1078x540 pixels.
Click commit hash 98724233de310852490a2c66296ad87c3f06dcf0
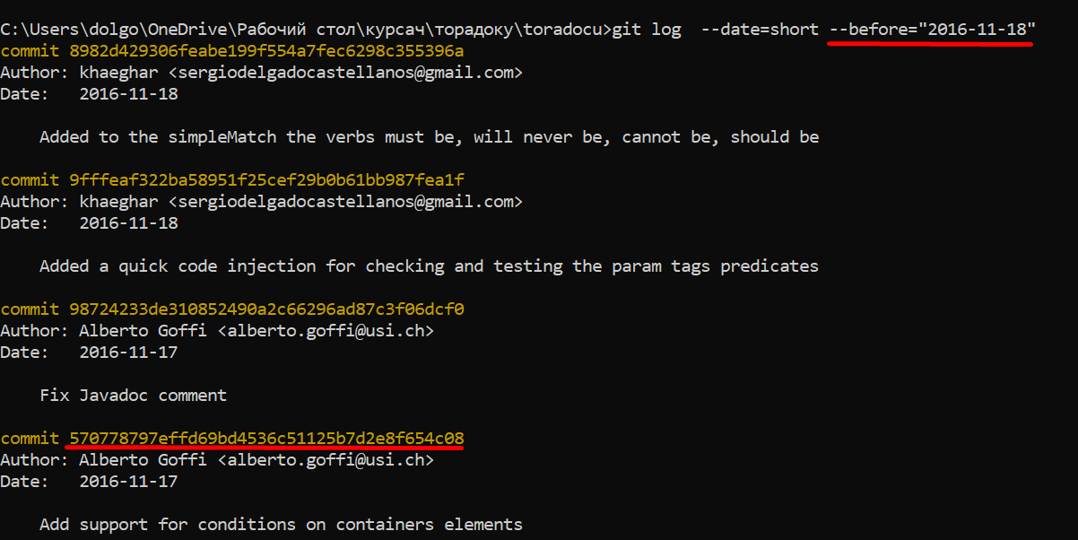coord(266,309)
